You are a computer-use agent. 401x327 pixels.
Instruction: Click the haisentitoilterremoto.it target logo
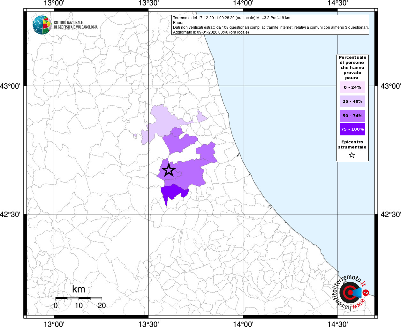[350, 293]
